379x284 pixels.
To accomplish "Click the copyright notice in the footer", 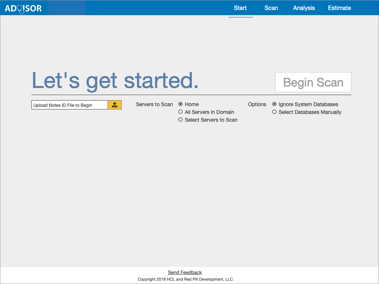I will click(185, 279).
